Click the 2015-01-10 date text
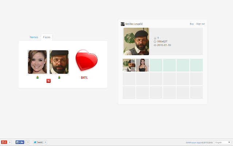The width and height of the screenshot is (233, 146). (164, 45)
